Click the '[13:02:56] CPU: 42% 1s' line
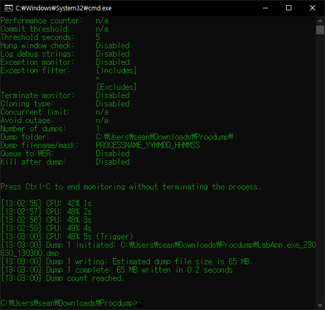325x310 pixels. tap(46, 204)
